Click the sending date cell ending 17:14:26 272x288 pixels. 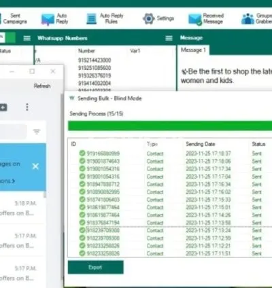click(208, 215)
